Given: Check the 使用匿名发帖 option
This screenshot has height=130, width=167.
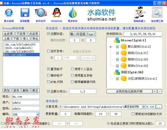Looking at the screenshot, I should click(72, 75).
